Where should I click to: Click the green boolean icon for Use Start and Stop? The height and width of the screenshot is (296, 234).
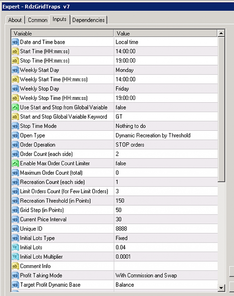pos(15,108)
